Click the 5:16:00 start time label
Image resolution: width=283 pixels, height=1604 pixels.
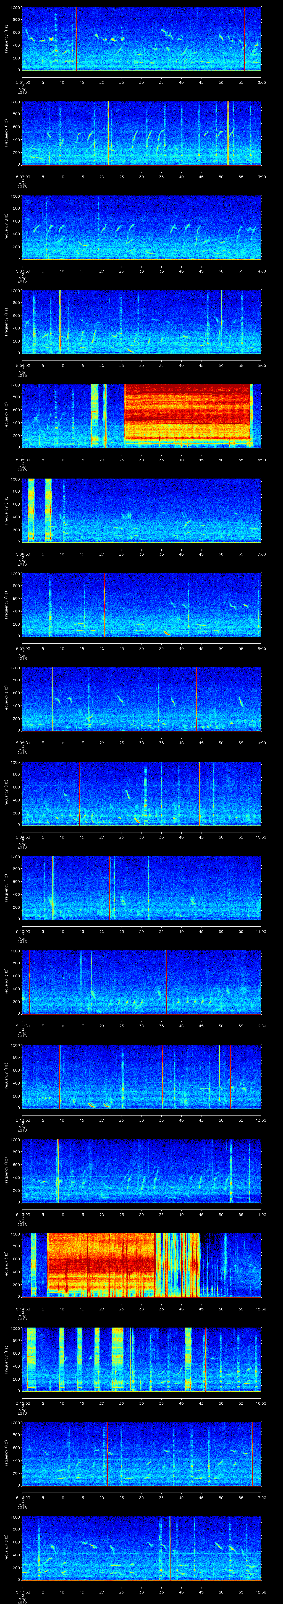tap(22, 1498)
